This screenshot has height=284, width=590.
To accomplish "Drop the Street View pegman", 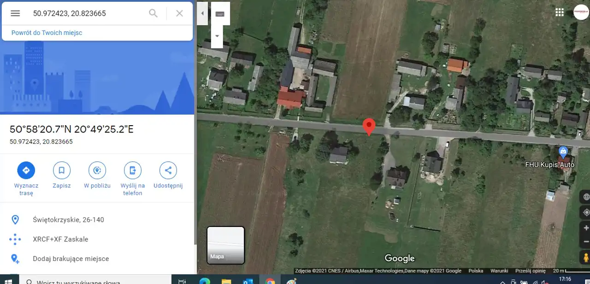I will click(x=586, y=258).
